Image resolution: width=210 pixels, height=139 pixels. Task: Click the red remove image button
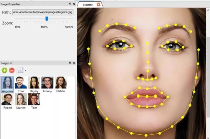12,70
